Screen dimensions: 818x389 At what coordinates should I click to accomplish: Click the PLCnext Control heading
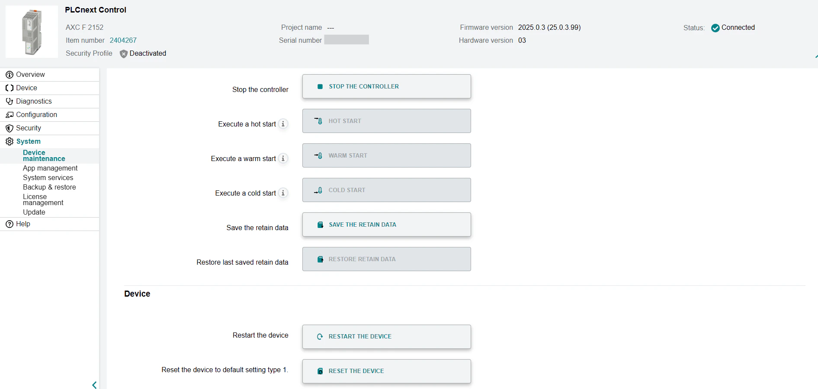(x=96, y=10)
